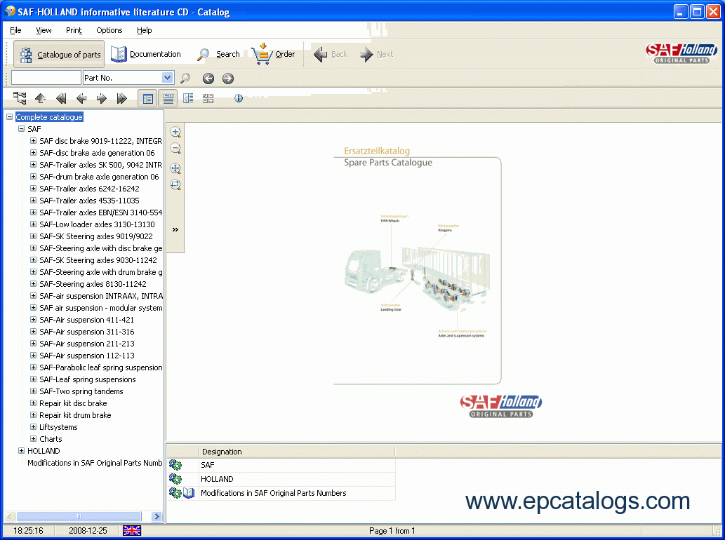Click the part number search input field

coord(46,78)
